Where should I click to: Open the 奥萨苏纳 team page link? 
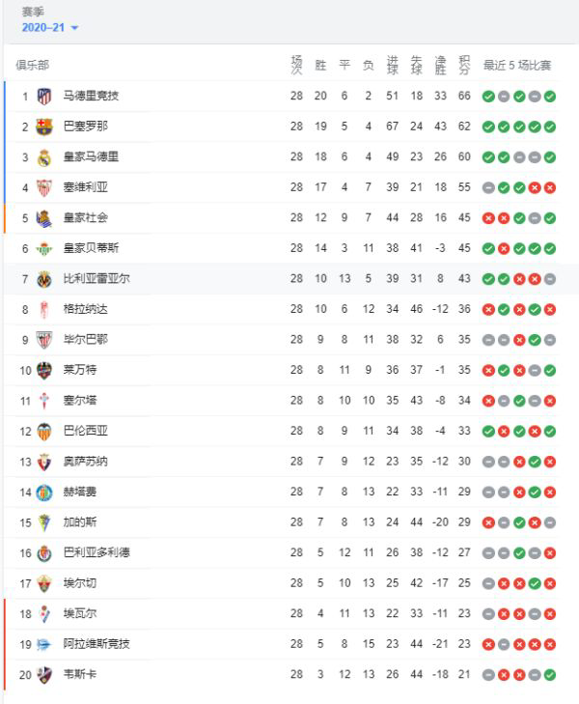(85, 462)
